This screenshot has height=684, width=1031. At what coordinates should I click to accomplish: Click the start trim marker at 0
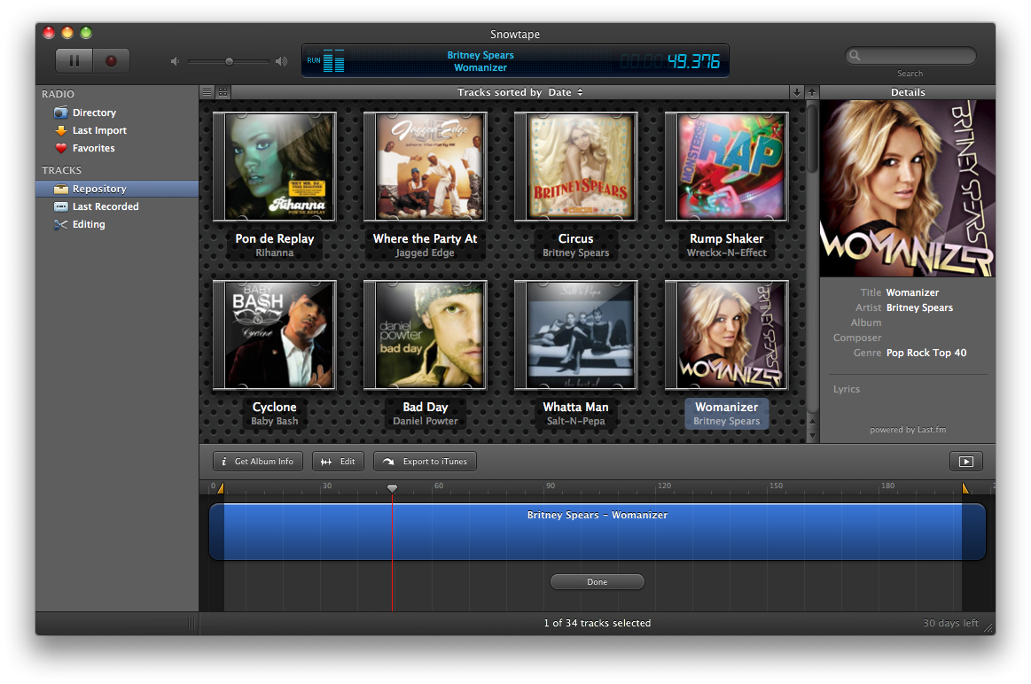pyautogui.click(x=221, y=488)
